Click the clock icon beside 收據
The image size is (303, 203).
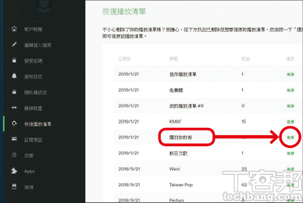pos(14,155)
